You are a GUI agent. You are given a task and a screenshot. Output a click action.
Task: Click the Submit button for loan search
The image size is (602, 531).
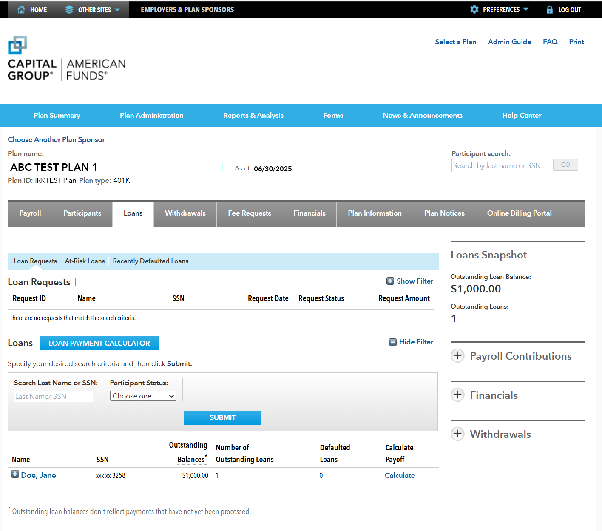coord(222,417)
